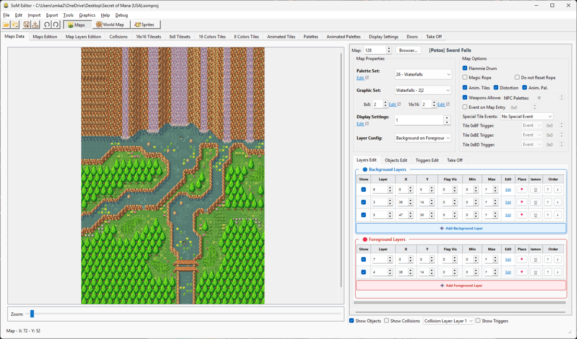Click the Edit link under Palette Set
This screenshot has height=339, width=577.
tap(360, 78)
